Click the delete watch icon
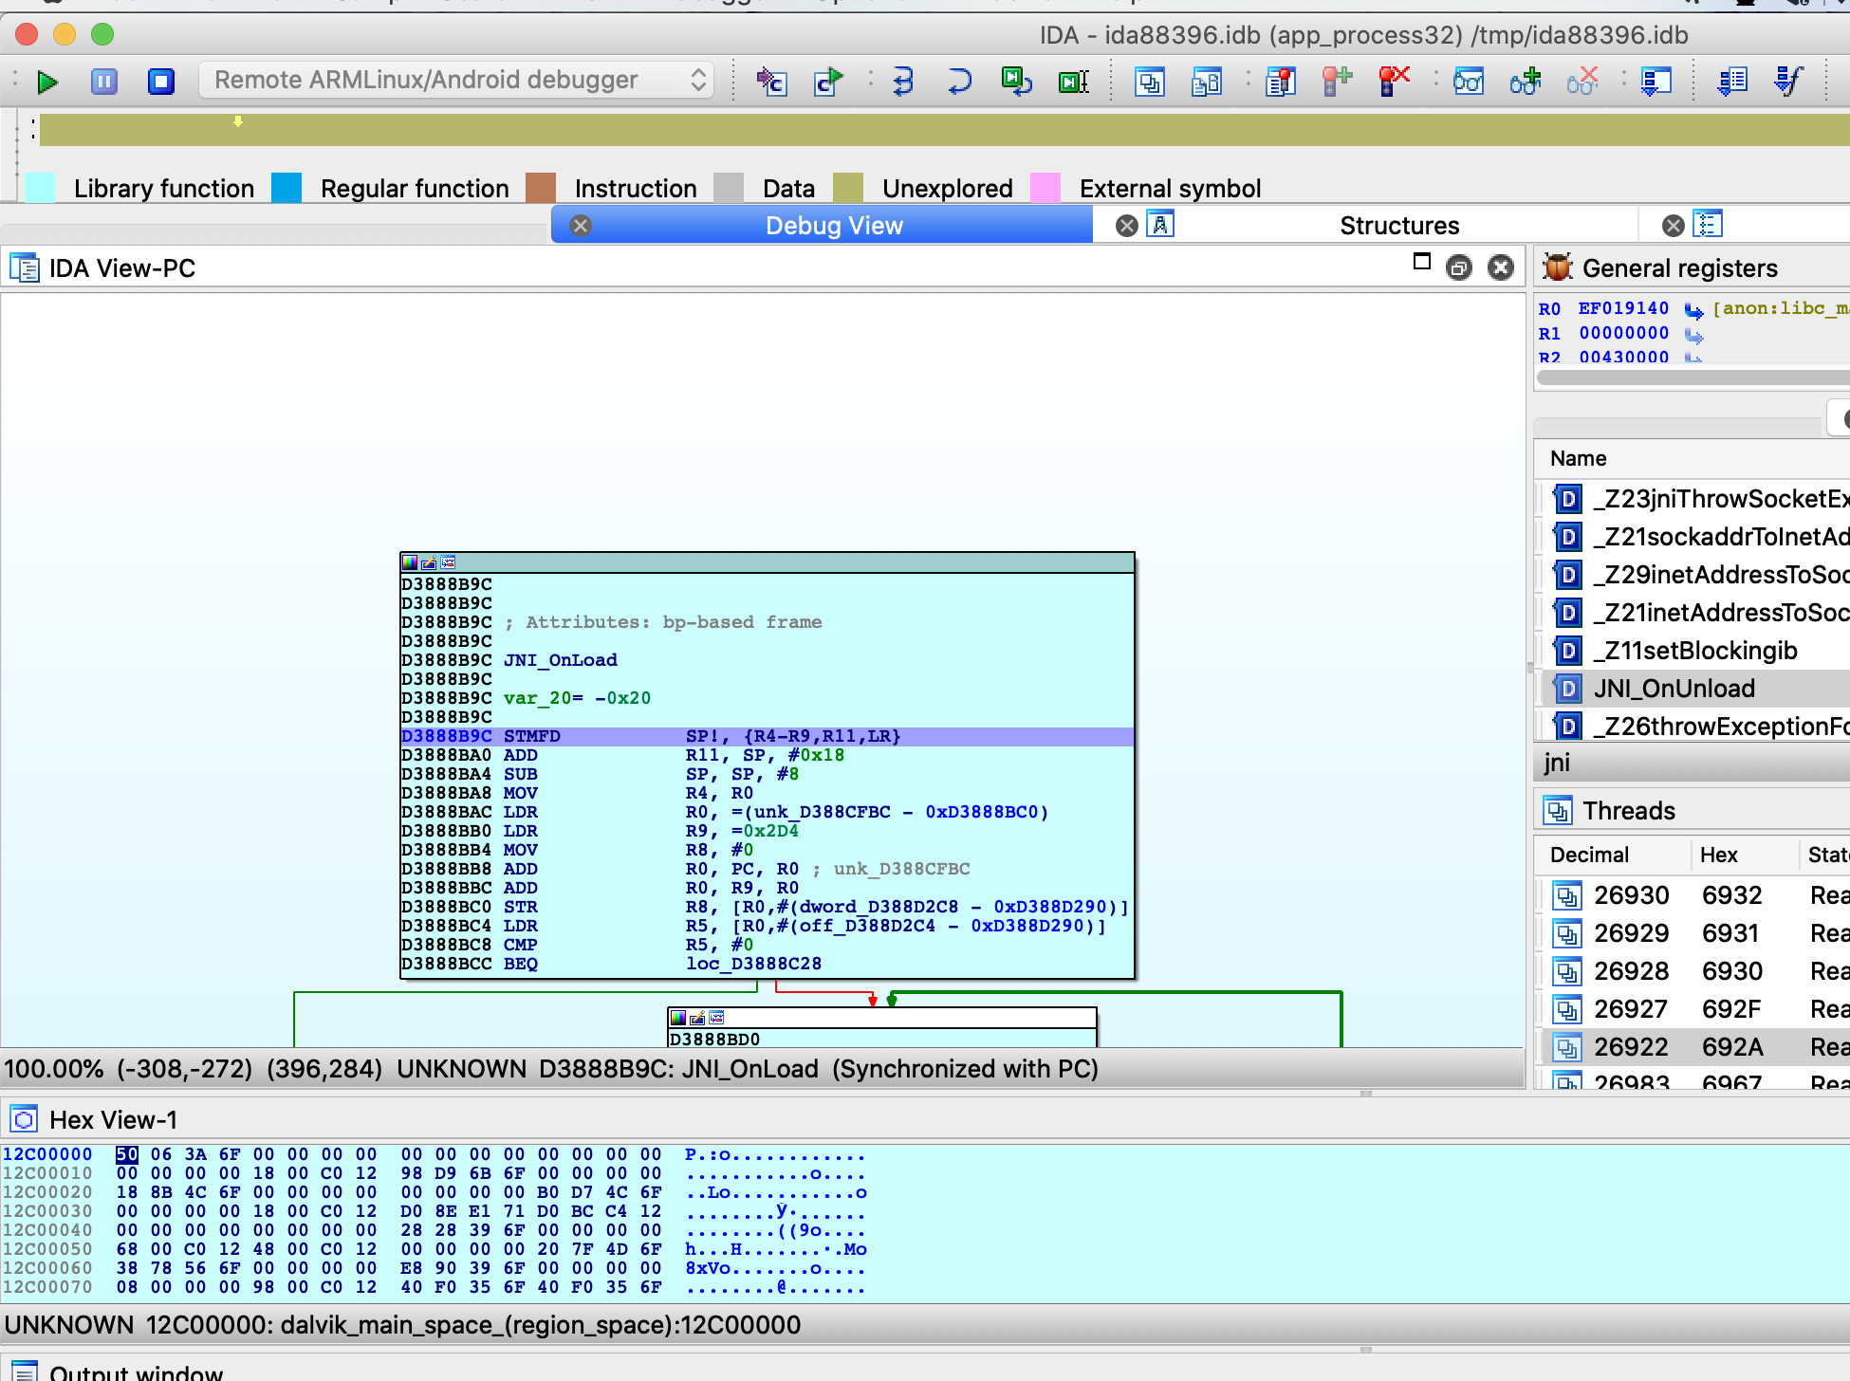Screen dimensions: 1850x1381 [1582, 82]
